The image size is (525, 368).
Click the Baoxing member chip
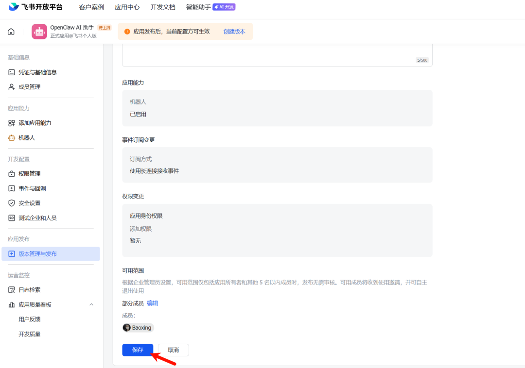138,327
